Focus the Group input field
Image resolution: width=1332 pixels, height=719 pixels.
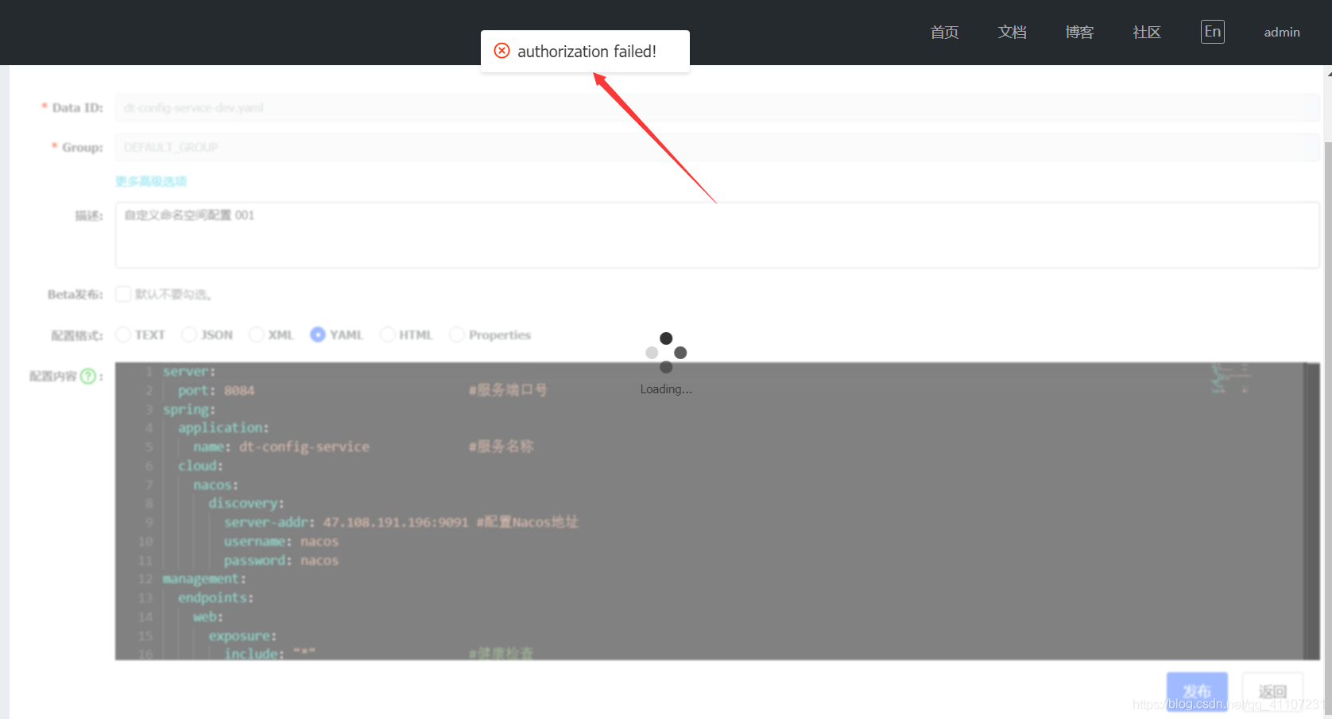pos(717,147)
